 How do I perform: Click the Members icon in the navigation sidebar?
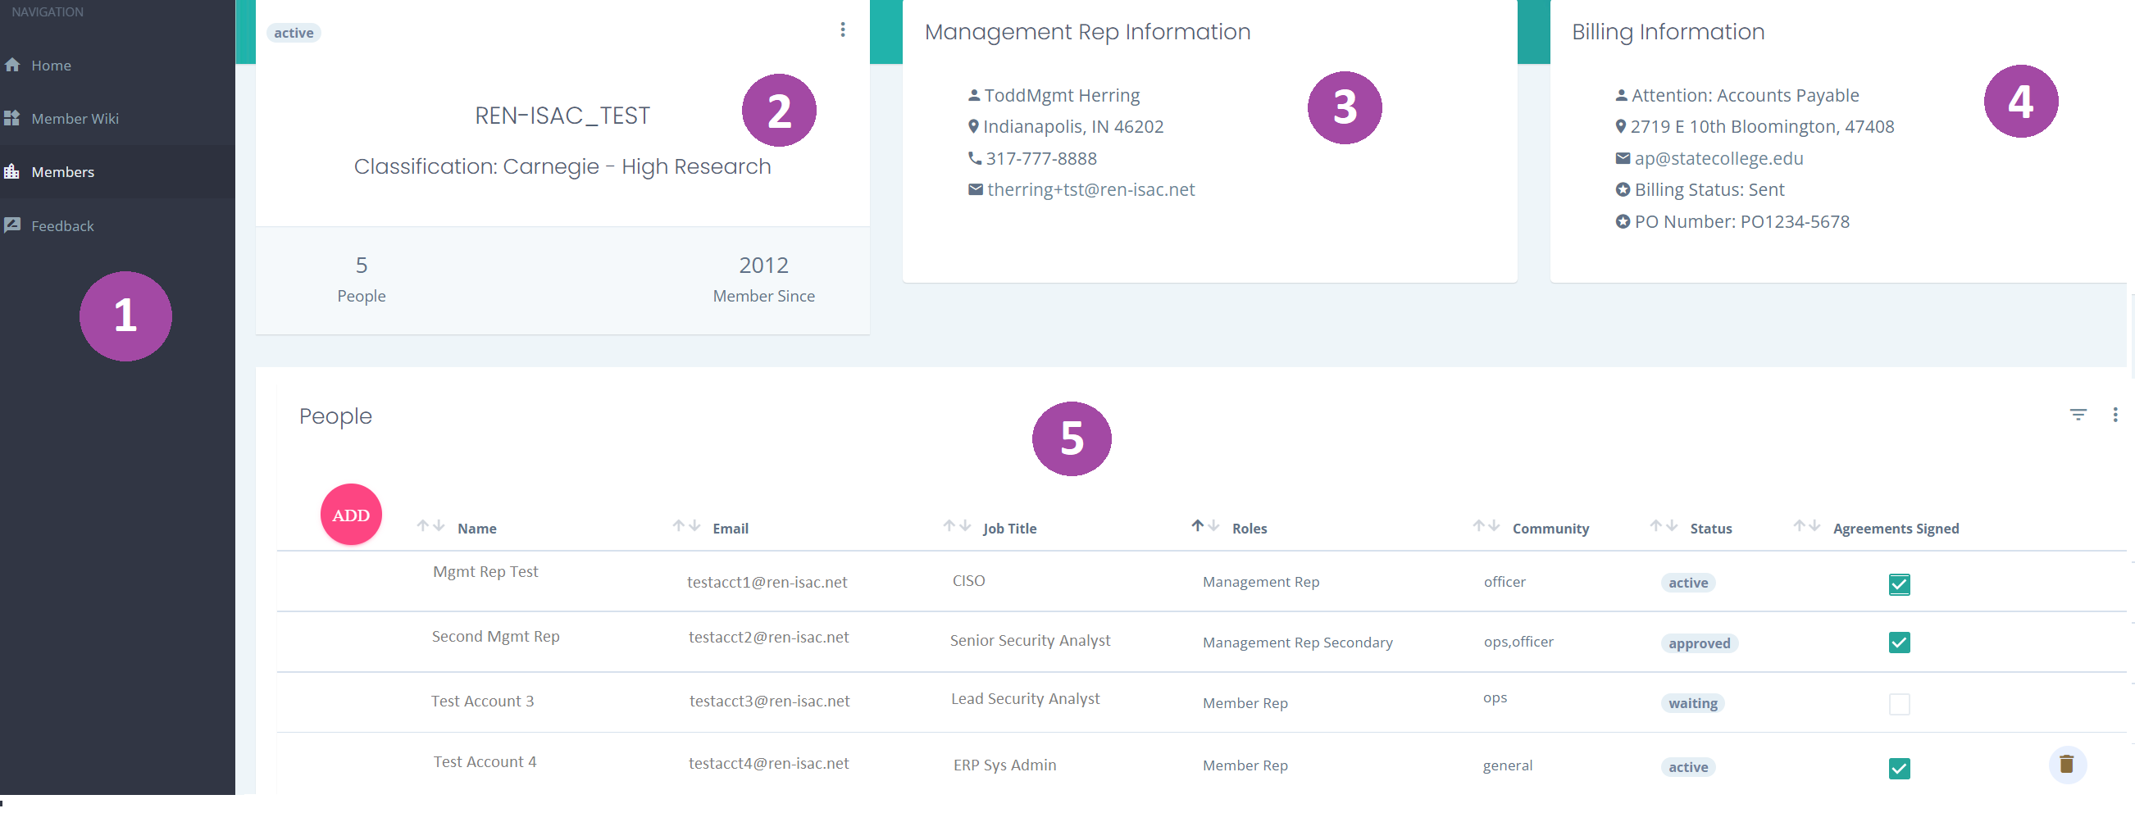13,171
